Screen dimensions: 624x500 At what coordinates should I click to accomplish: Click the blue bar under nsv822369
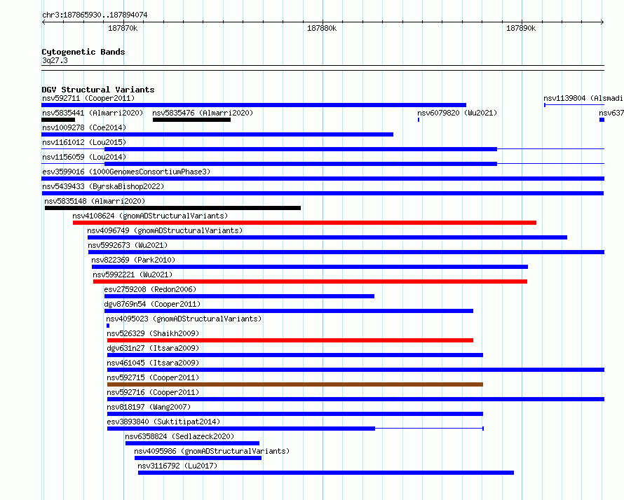[x=310, y=267]
